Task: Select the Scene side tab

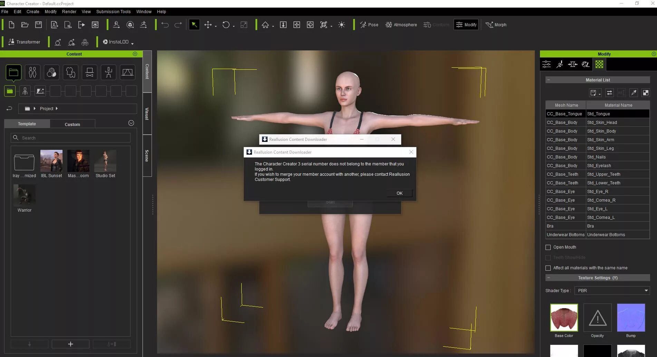Action: 147,156
